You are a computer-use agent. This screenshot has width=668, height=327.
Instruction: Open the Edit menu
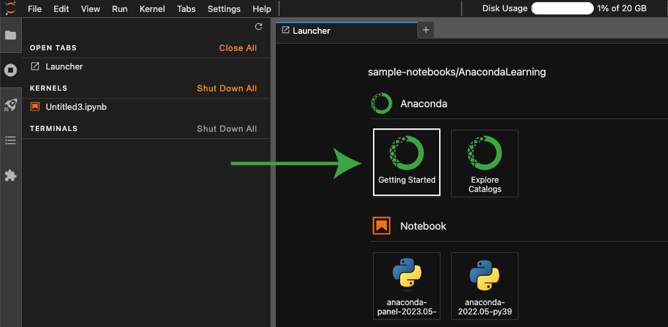[x=62, y=9]
